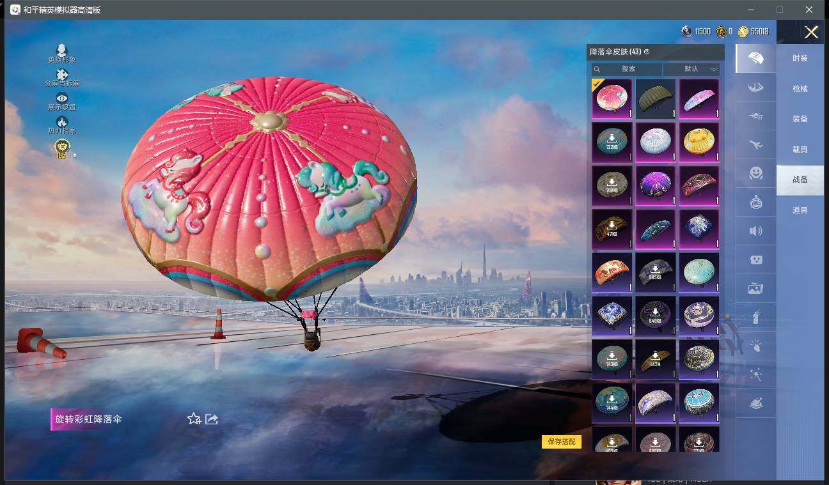The width and height of the screenshot is (829, 485).
Task: Download the 840KB black parachute skin
Action: [656, 316]
